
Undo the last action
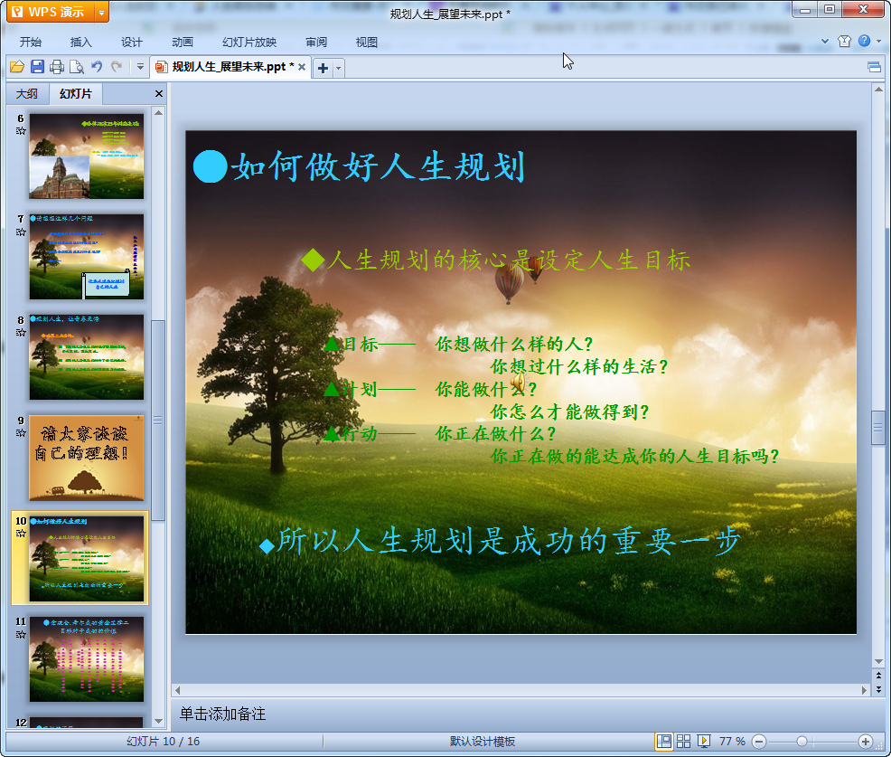click(x=97, y=67)
